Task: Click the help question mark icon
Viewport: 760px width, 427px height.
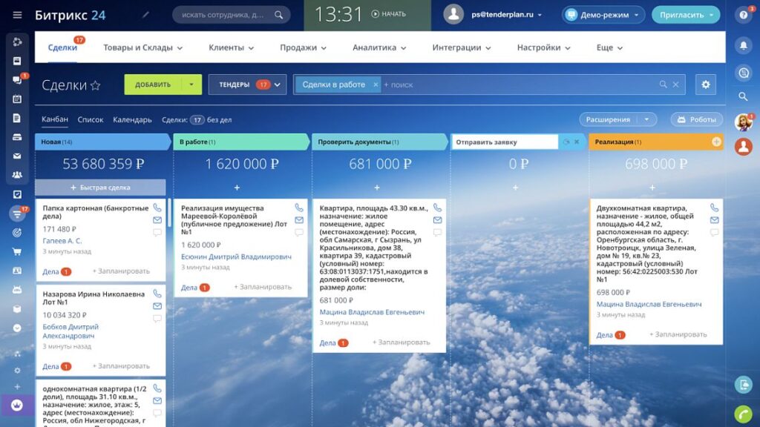Action: pos(743,16)
